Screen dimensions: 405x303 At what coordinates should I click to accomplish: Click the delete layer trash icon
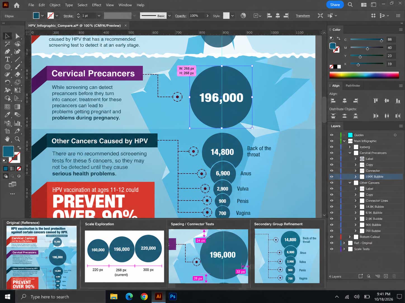tap(394, 276)
